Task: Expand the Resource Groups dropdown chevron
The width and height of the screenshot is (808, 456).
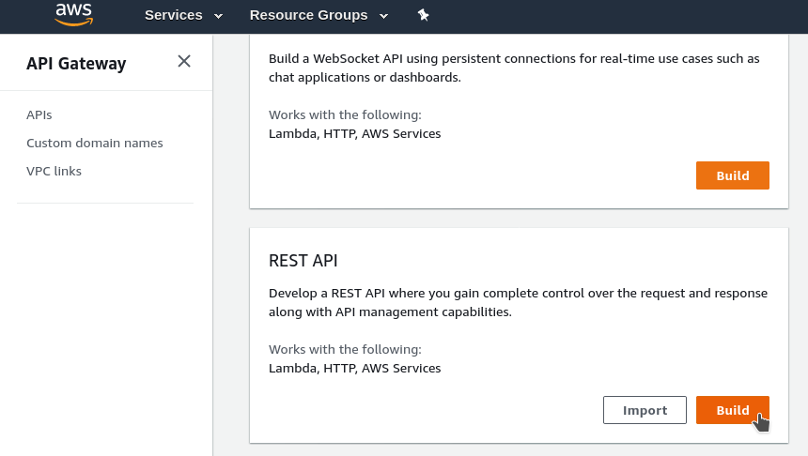Action: click(384, 16)
